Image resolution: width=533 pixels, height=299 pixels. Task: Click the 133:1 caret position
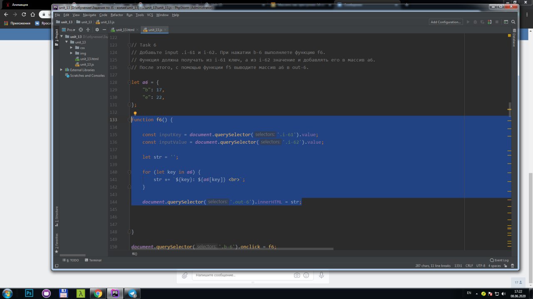[x=458, y=266]
